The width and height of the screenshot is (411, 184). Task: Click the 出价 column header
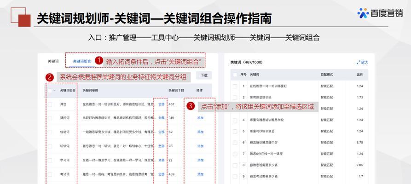(359, 75)
